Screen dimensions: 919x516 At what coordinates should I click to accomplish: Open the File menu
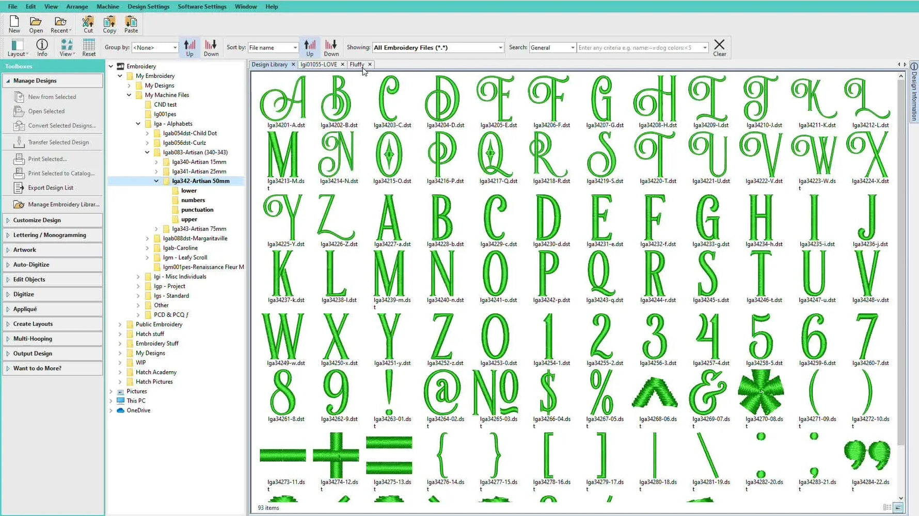12,7
